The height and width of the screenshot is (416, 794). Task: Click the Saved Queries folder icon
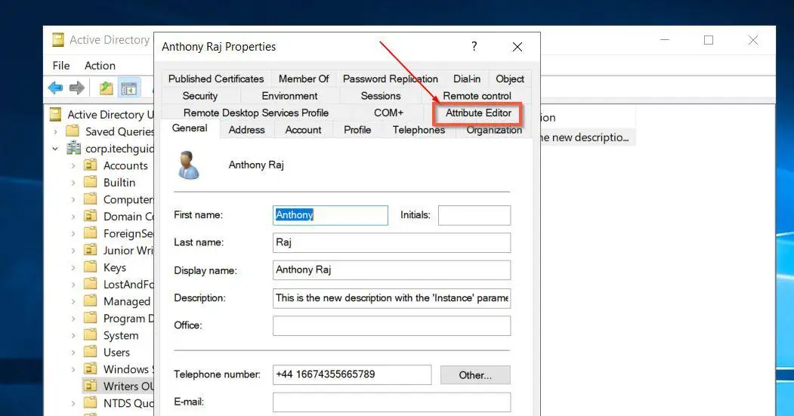(x=73, y=131)
